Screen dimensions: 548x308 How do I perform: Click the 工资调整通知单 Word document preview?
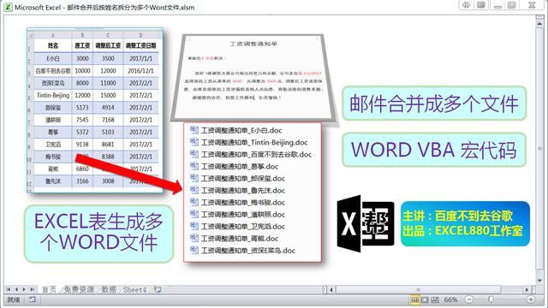(253, 78)
